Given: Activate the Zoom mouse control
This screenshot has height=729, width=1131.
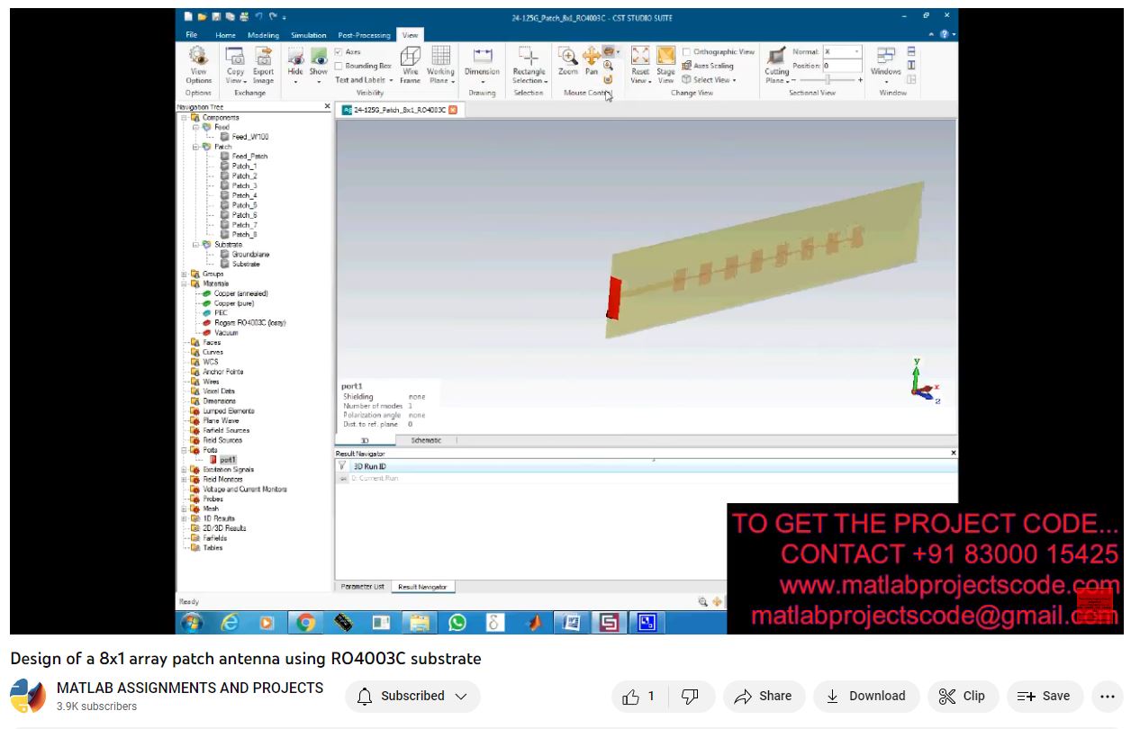Looking at the screenshot, I should pyautogui.click(x=568, y=61).
